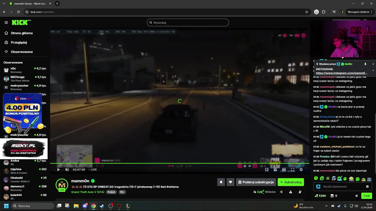376x211 pixels.
Task: Click Podaruj subskrypcje button
Action: coord(256,182)
